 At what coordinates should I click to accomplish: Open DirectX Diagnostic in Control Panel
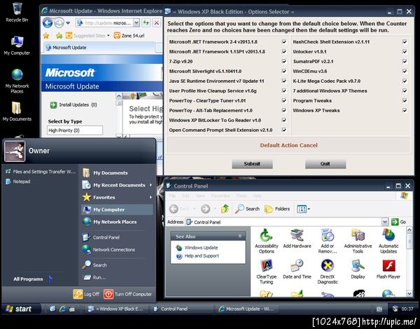coord(328,271)
